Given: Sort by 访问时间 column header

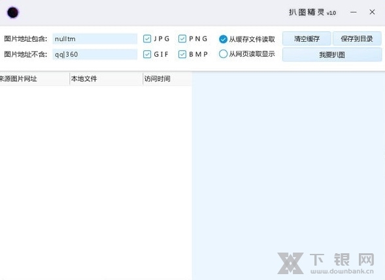Looking at the screenshot, I should [x=167, y=79].
